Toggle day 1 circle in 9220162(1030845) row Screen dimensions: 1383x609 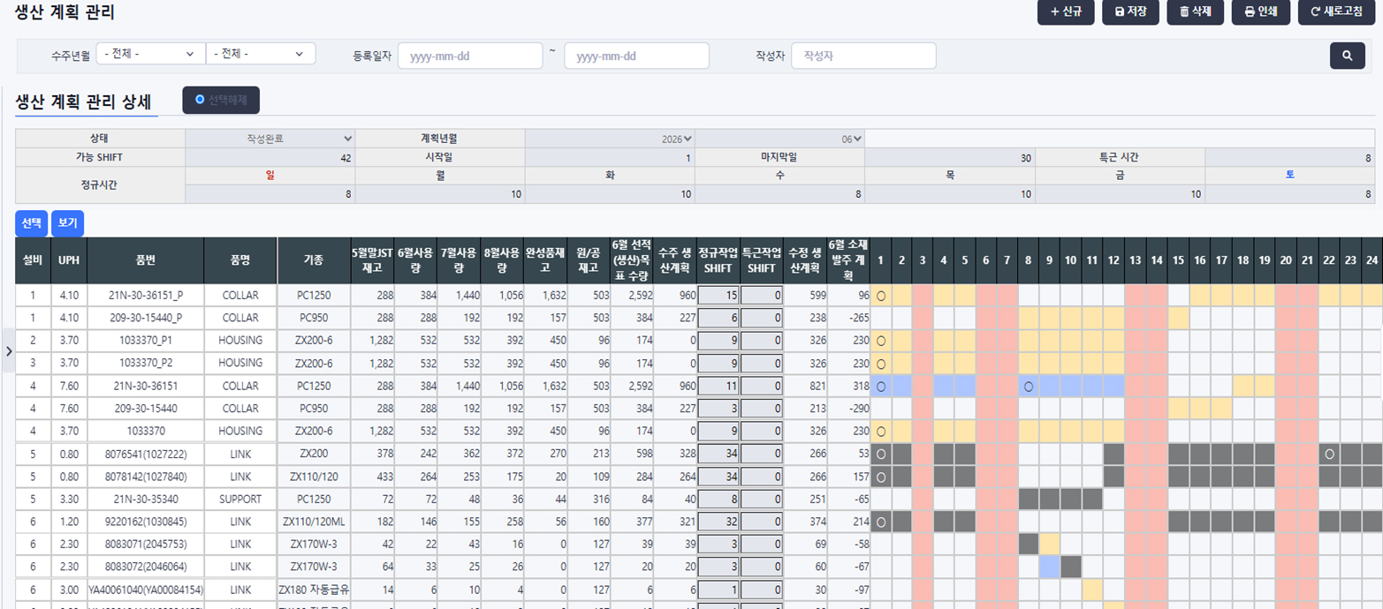pos(880,522)
